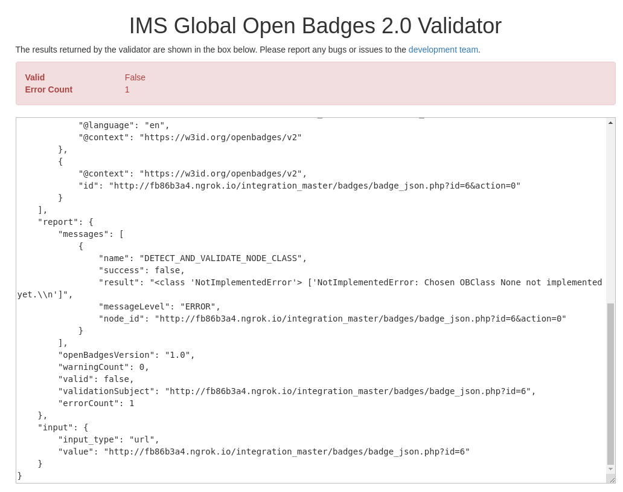
Task: Click the '"id"' badge_json URL with action=0
Action: coord(299,186)
